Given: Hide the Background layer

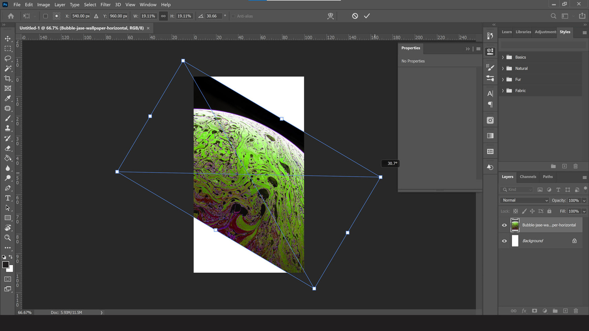Looking at the screenshot, I should point(504,241).
